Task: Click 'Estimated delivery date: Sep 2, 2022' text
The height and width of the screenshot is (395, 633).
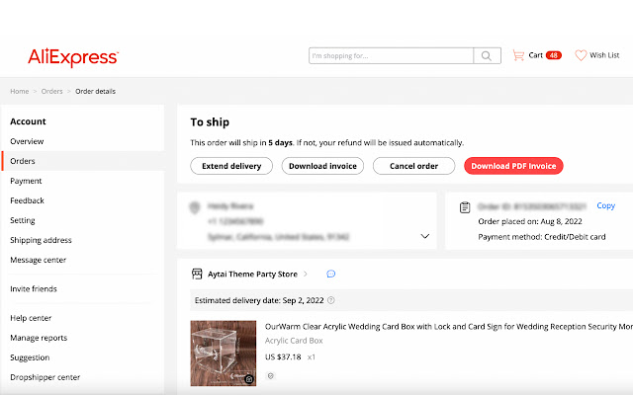Action: click(x=259, y=300)
